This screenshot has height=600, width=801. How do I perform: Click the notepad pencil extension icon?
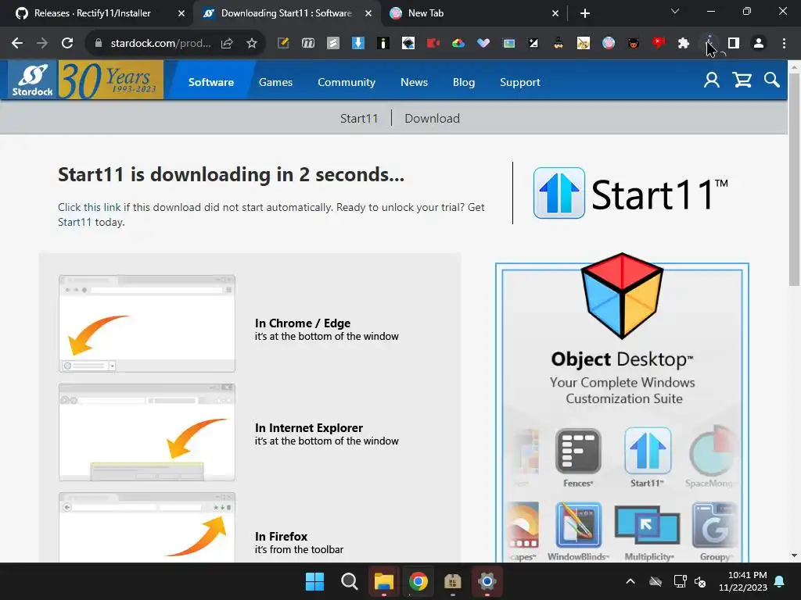tap(283, 44)
